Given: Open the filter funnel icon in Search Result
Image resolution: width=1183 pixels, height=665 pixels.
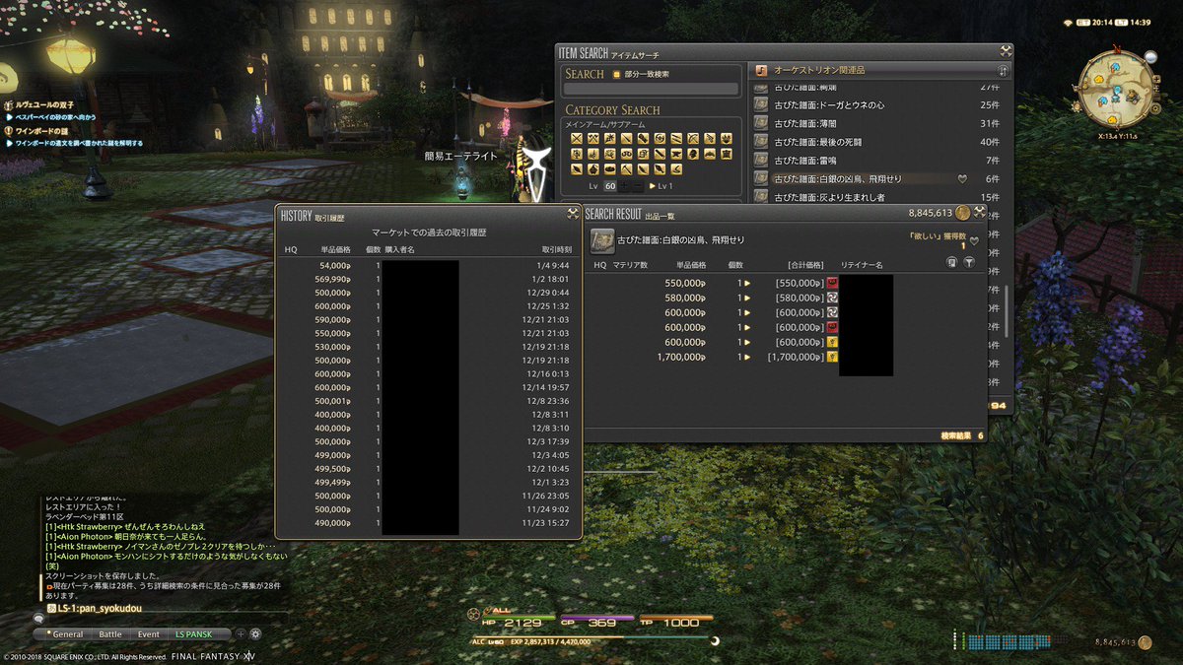Looking at the screenshot, I should click(x=969, y=263).
